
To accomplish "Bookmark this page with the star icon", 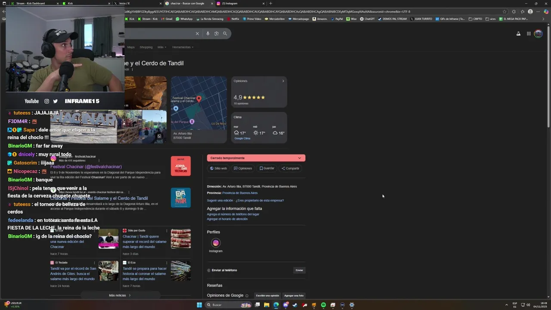I will pos(505,12).
